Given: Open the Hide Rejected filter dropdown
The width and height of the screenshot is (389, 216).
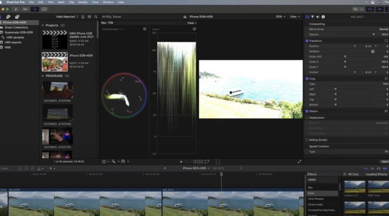Looking at the screenshot, I should tap(67, 17).
